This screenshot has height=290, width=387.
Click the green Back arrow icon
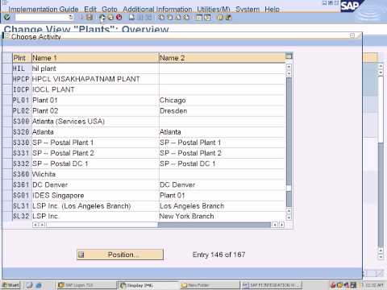tap(102, 18)
